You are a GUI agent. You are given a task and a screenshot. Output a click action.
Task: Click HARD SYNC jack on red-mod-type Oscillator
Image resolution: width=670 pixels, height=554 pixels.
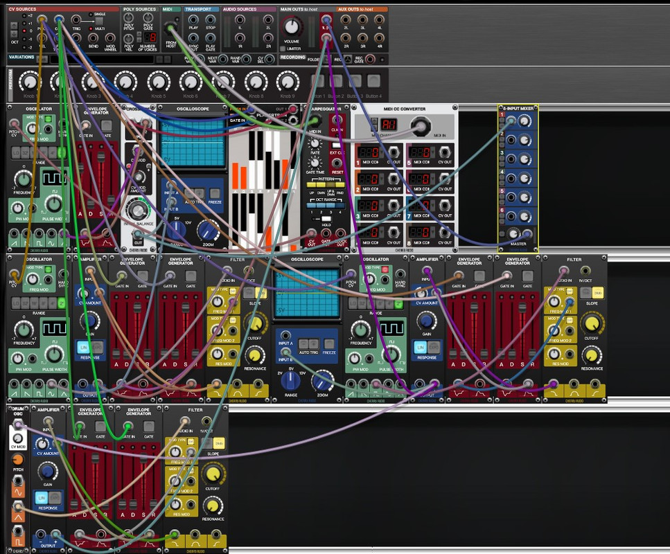pos(400,274)
